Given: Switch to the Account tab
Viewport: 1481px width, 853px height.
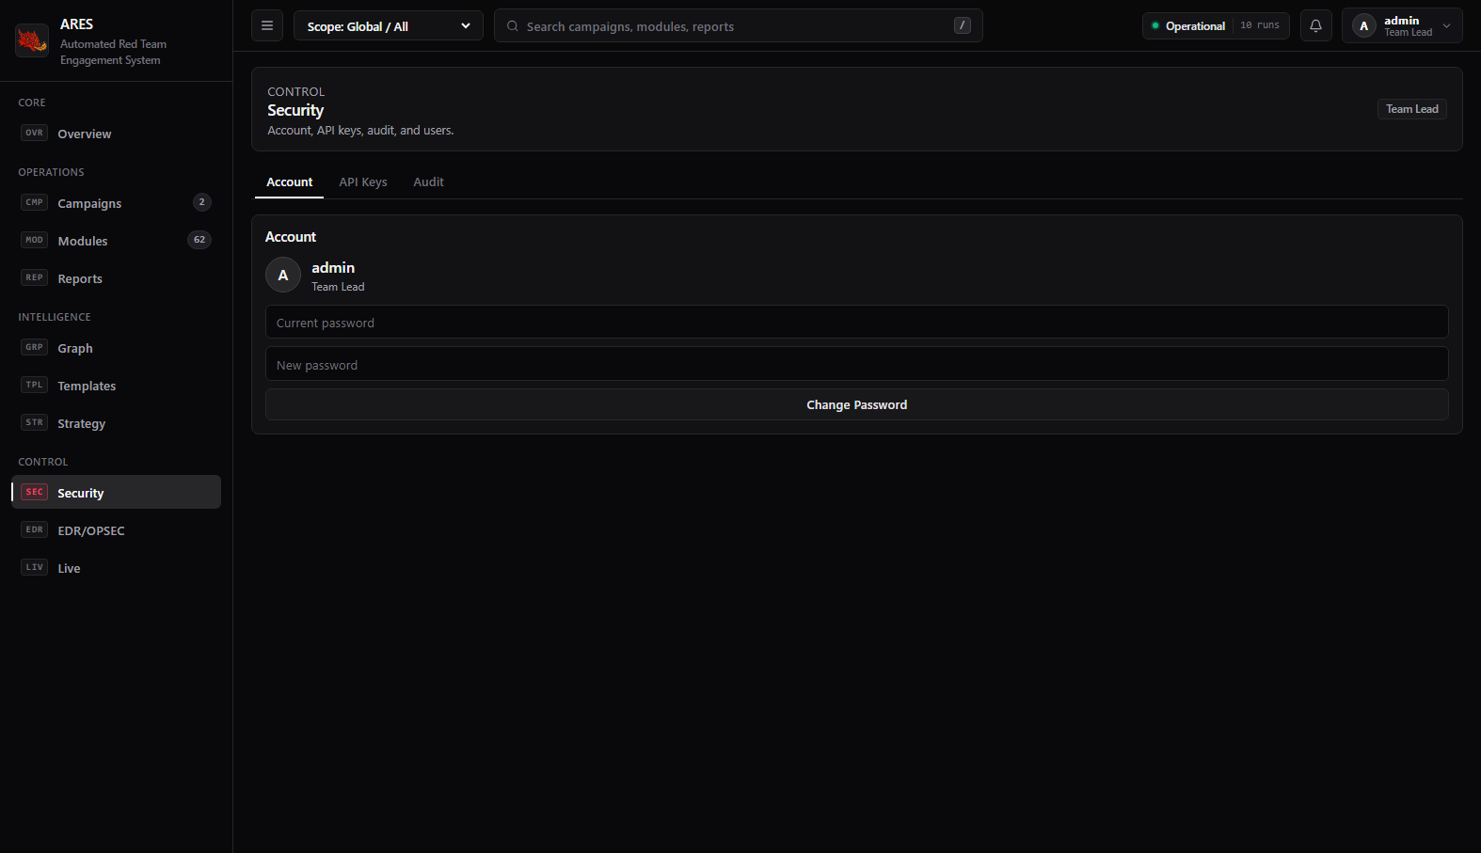Looking at the screenshot, I should 290,182.
